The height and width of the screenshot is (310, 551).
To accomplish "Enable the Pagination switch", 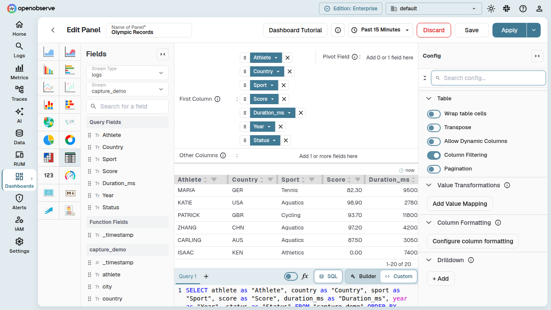I will point(434,169).
